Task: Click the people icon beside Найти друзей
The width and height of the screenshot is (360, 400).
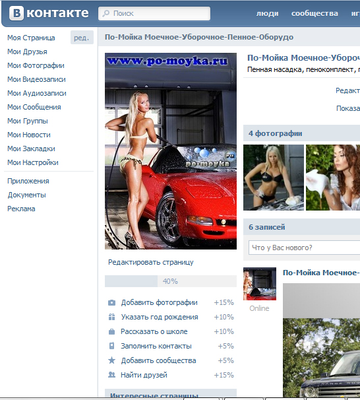Action: [111, 375]
